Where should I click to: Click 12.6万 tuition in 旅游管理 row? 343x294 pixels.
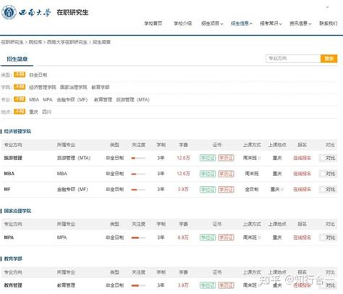[183, 158]
